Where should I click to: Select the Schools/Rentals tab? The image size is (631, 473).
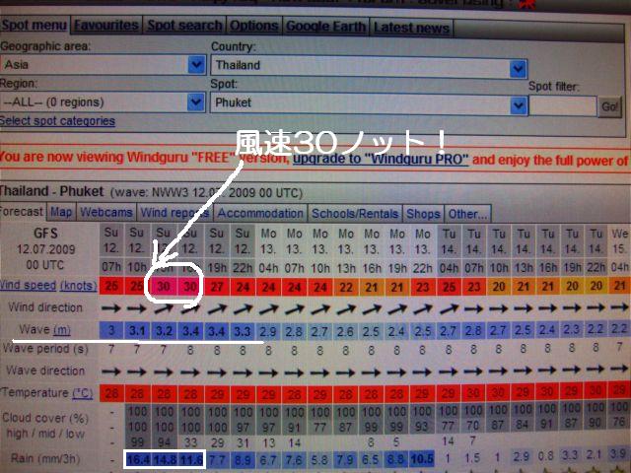pos(355,213)
